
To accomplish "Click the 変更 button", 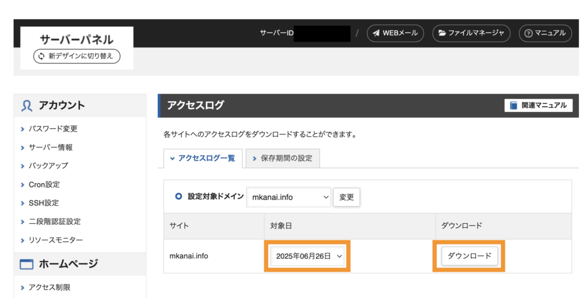I will (x=346, y=197).
